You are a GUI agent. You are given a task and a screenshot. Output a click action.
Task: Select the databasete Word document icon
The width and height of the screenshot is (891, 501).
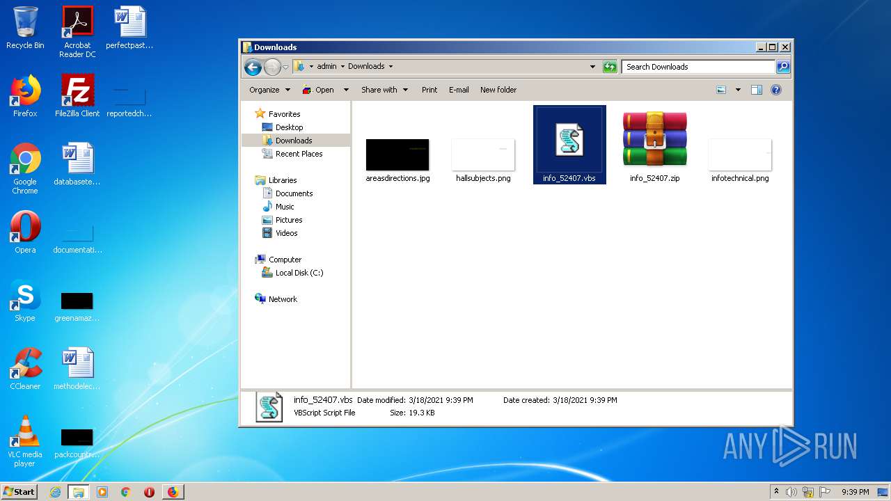click(77, 164)
